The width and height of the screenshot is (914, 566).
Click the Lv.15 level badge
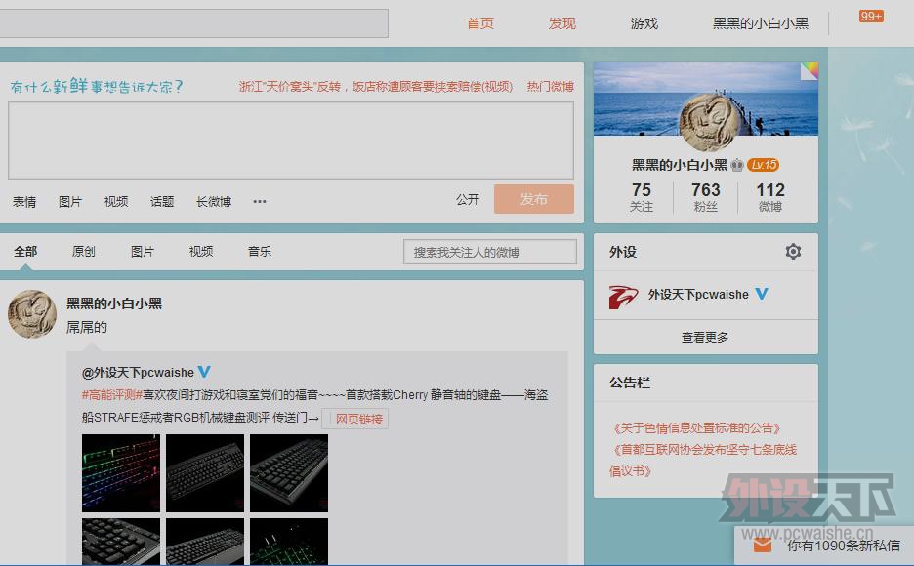tap(763, 165)
